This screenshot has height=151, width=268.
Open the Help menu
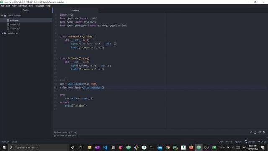tap(48, 6)
